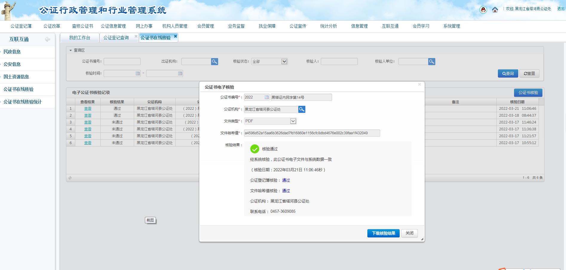The height and width of the screenshot is (270, 566).
Task: Switch to 我的工作台 tab
Action: pos(80,38)
